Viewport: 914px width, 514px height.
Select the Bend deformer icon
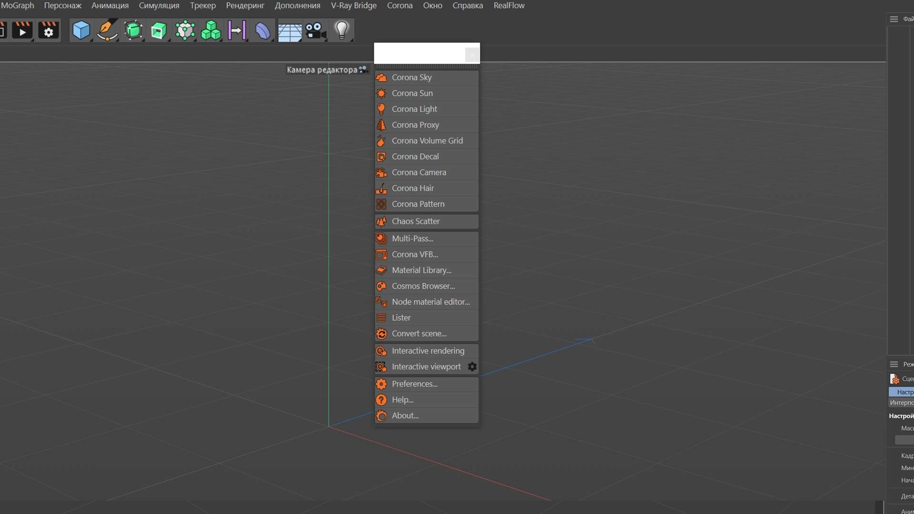263,31
